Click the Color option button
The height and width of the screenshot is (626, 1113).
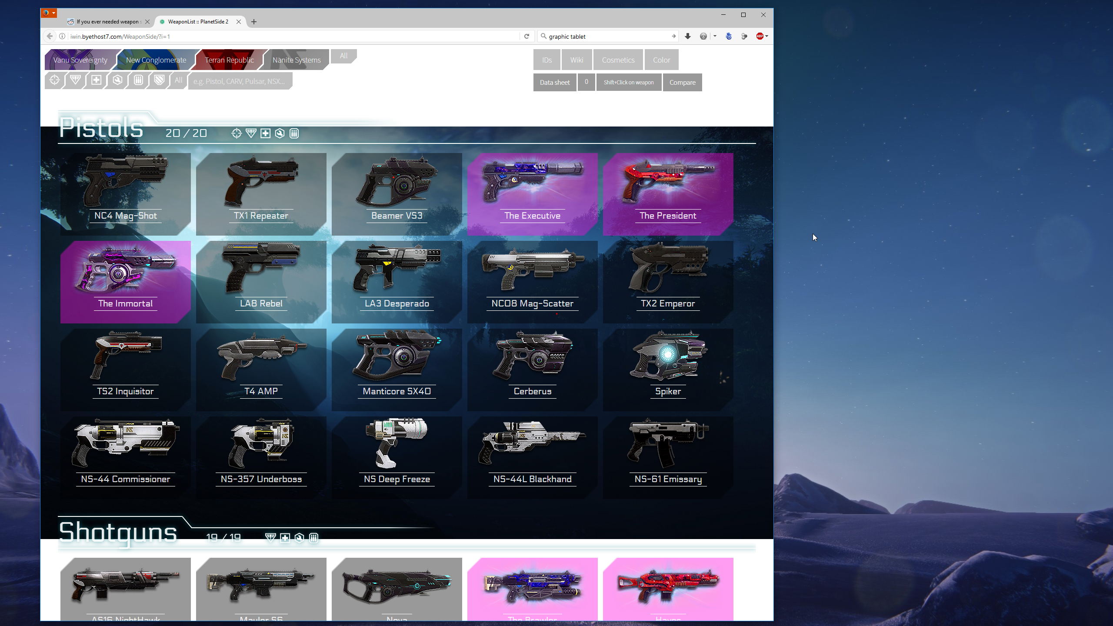(x=661, y=60)
